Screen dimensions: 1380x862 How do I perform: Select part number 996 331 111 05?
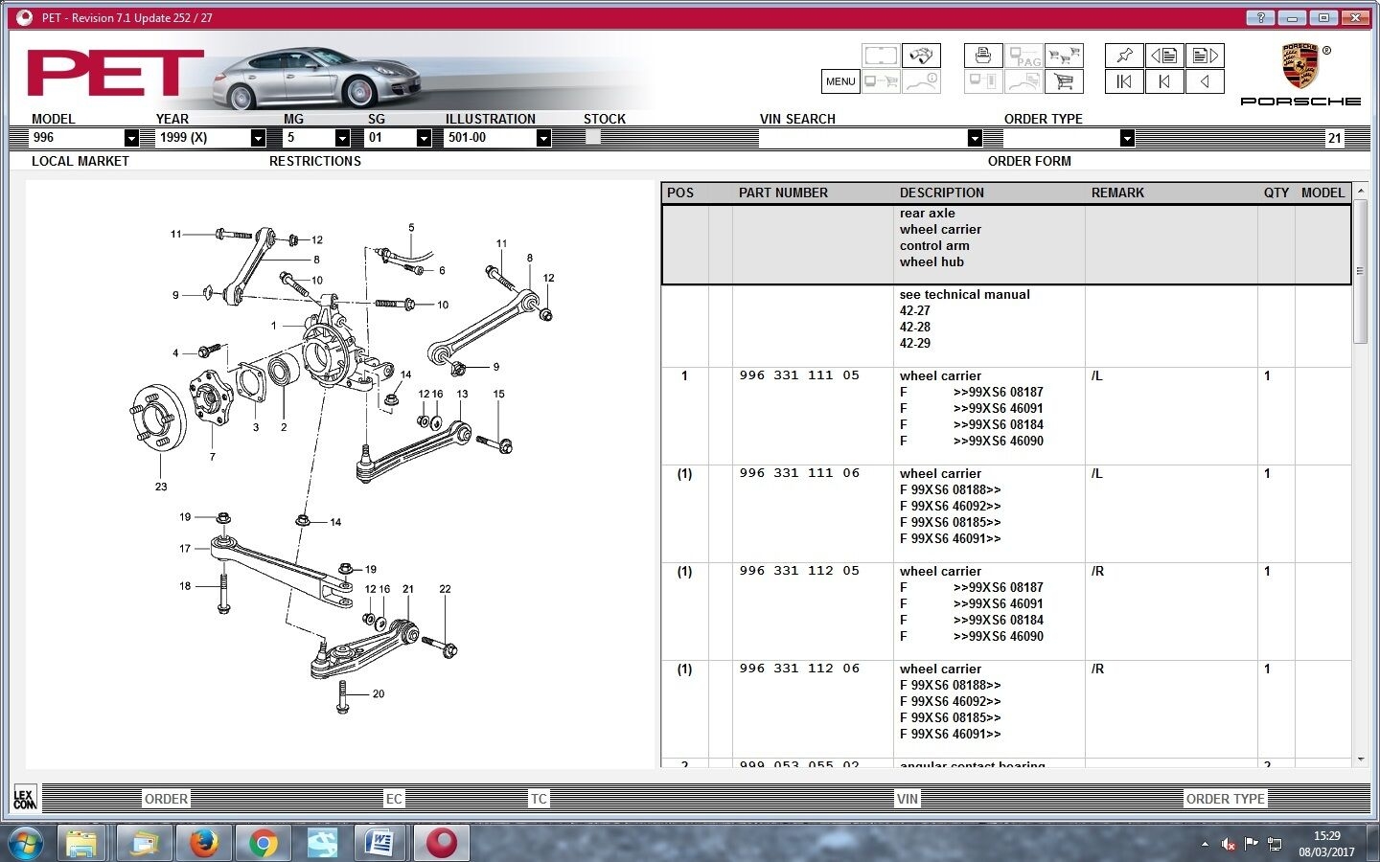[799, 375]
